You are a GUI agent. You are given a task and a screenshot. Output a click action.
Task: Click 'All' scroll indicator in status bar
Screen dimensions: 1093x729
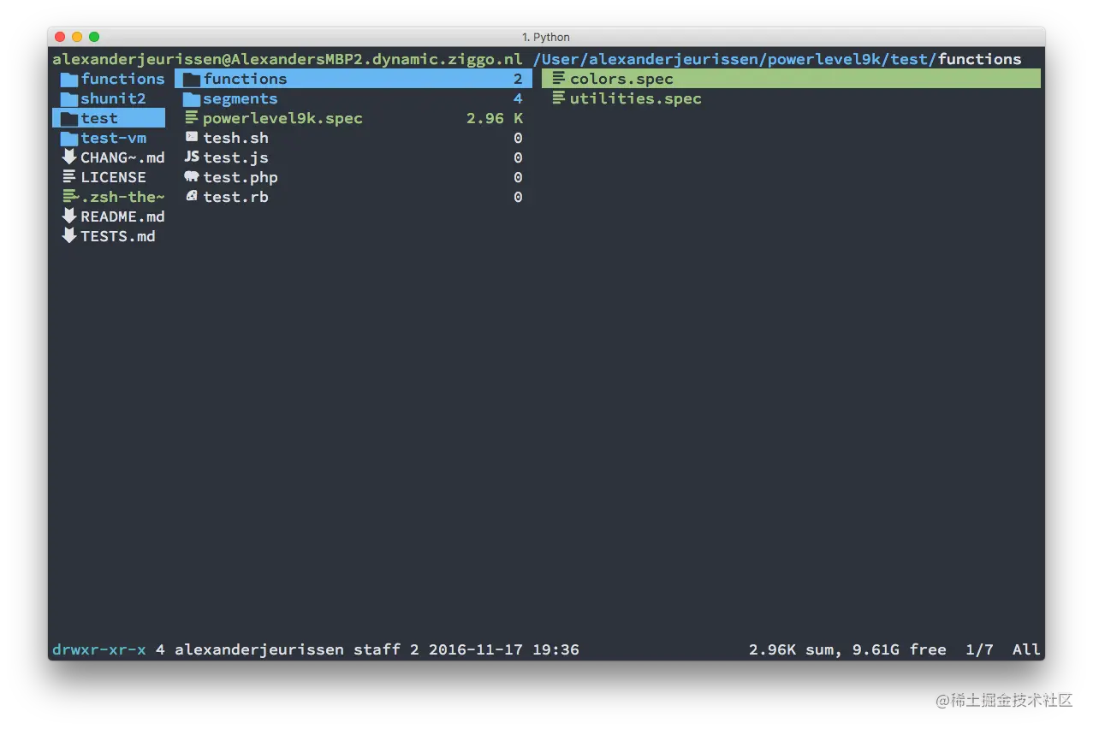tap(1026, 649)
